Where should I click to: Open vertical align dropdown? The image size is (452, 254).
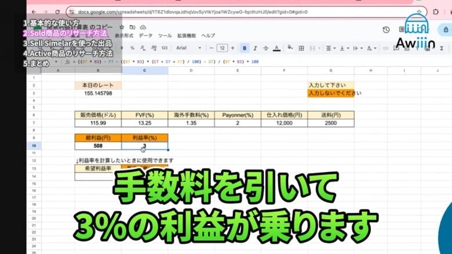pyautogui.click(x=343, y=48)
